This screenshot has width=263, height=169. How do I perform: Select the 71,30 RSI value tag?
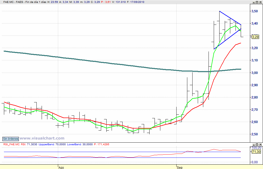point(256,152)
